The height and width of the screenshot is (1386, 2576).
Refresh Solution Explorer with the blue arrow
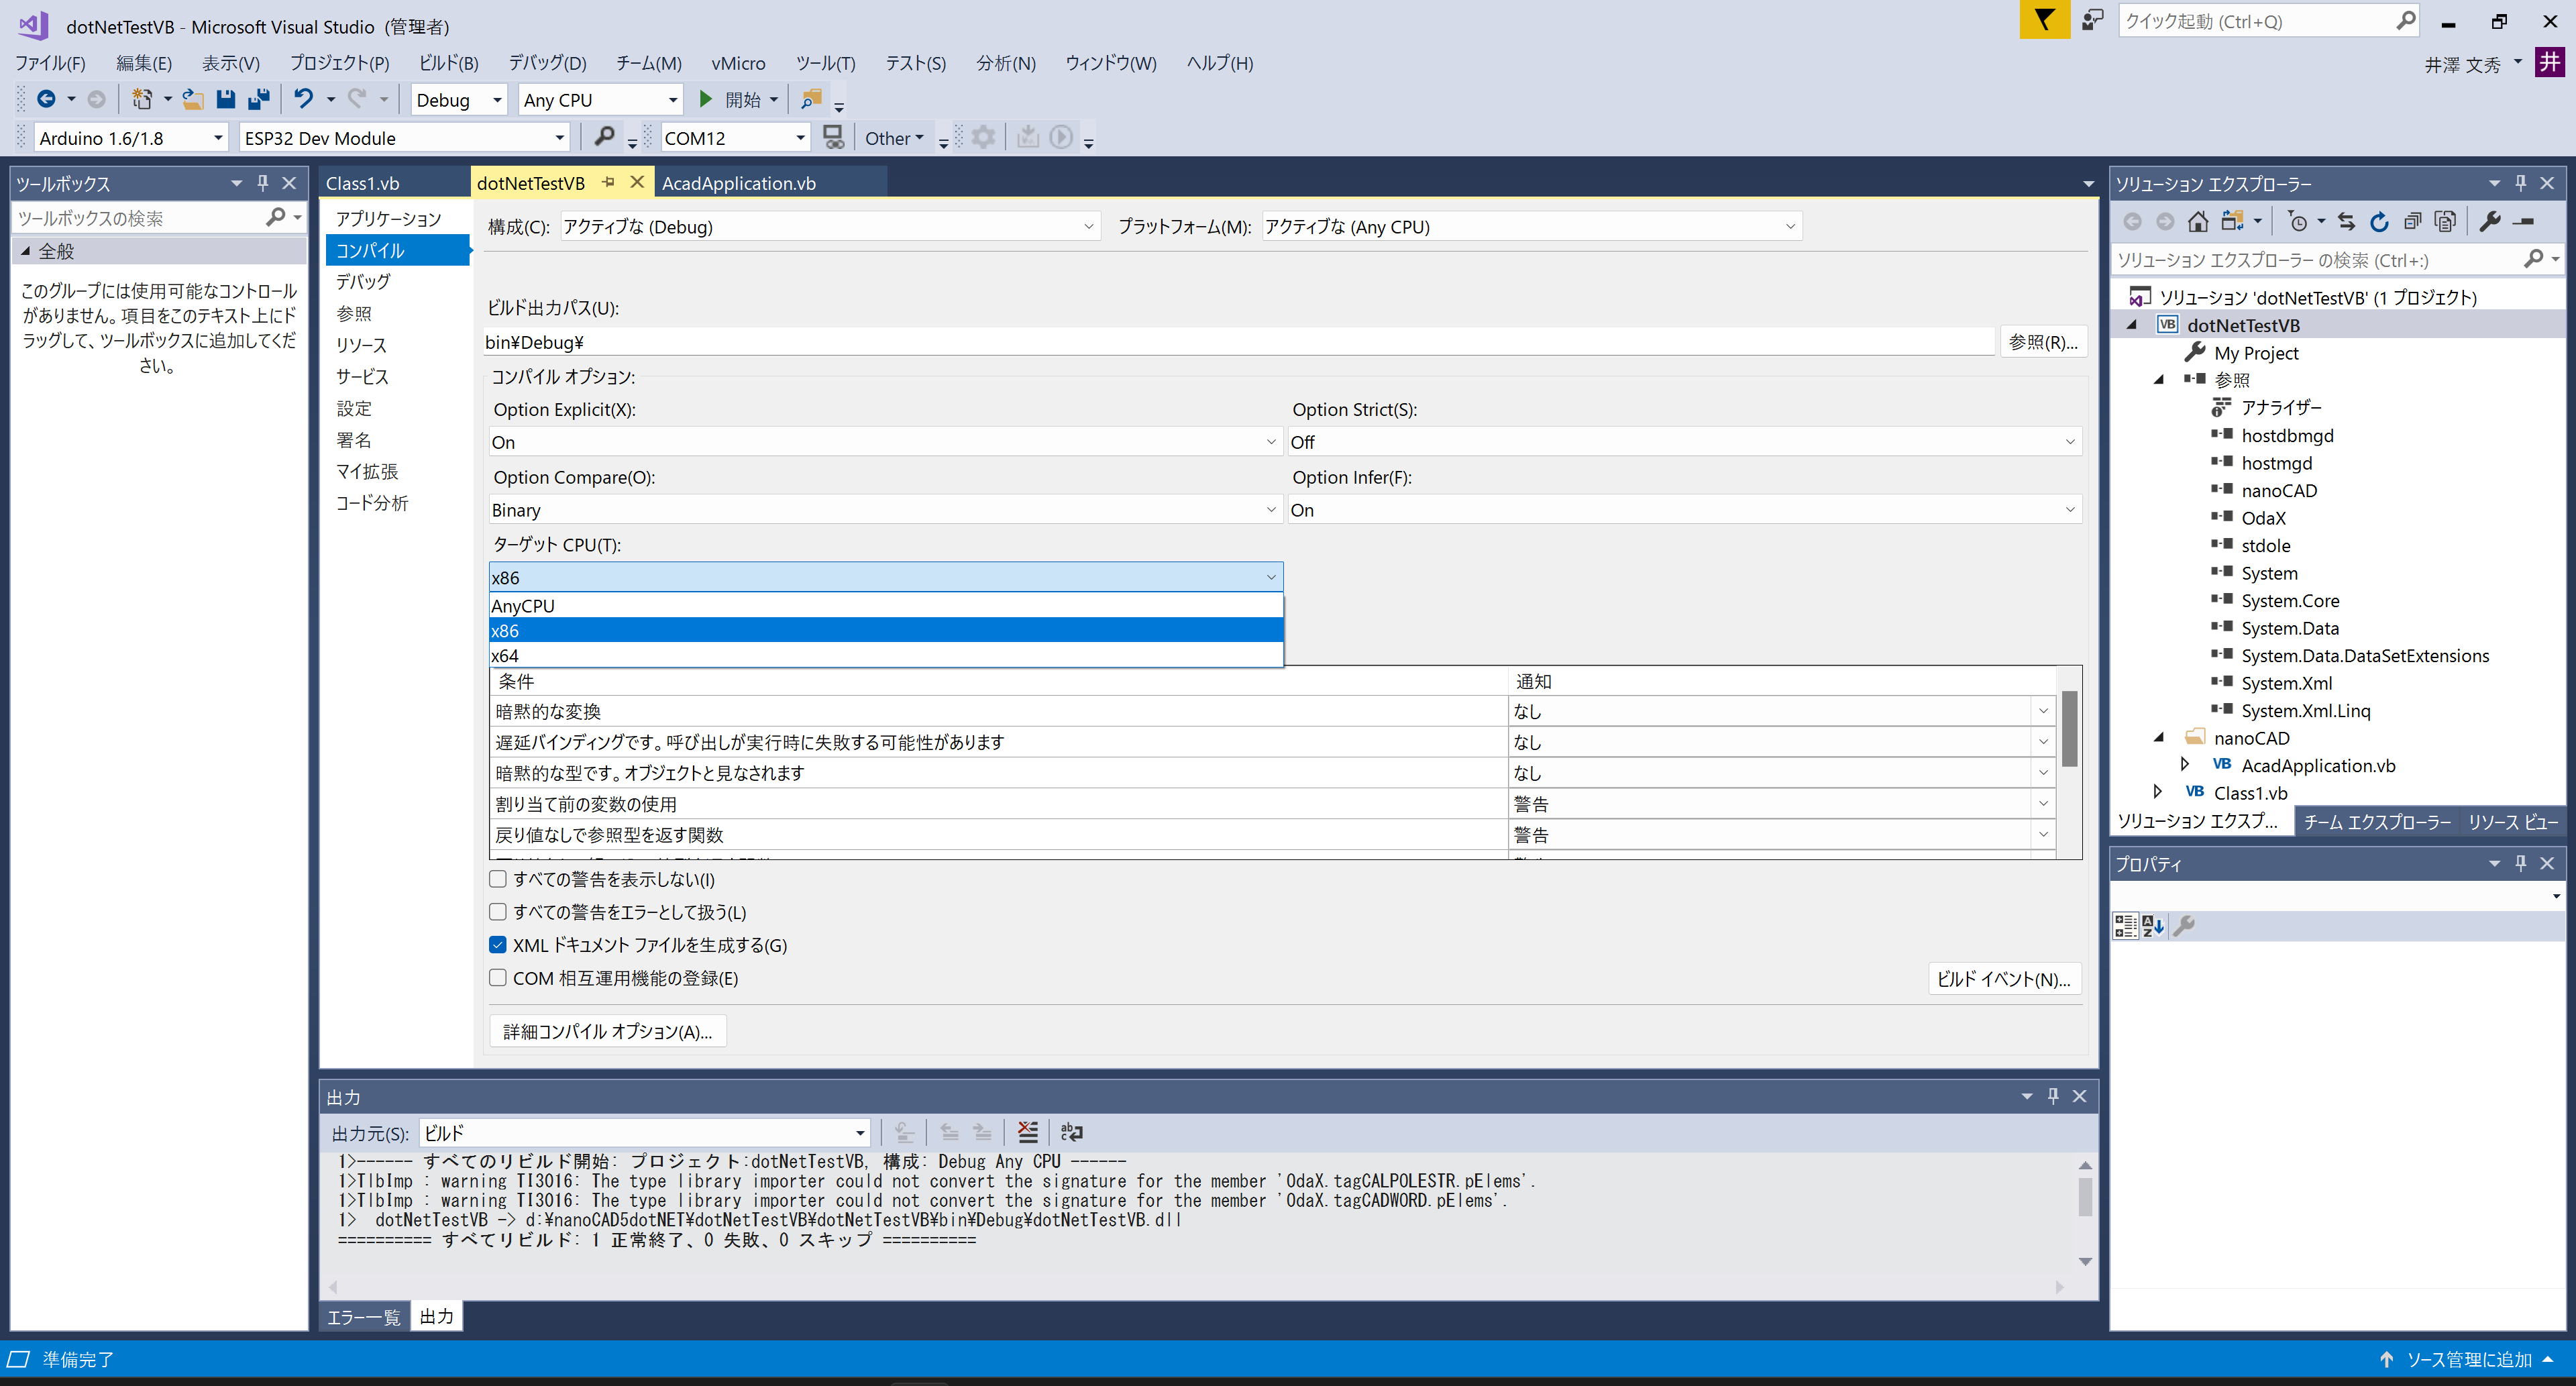tap(2380, 222)
